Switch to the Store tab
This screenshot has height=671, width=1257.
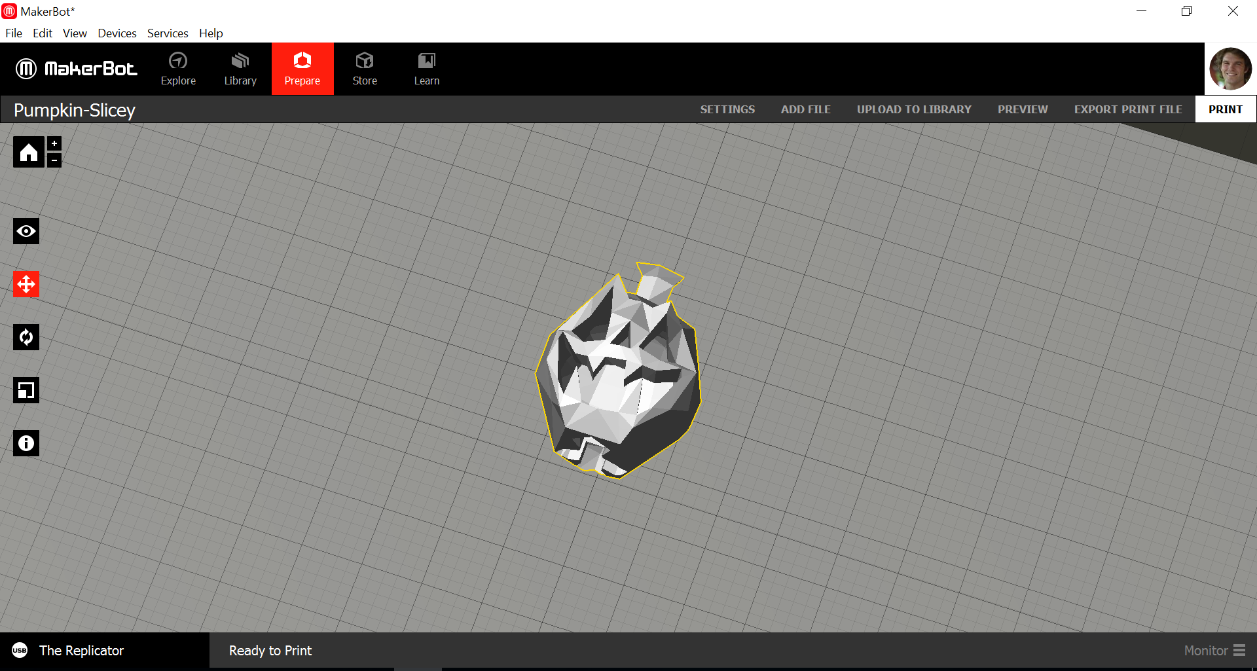tap(365, 69)
